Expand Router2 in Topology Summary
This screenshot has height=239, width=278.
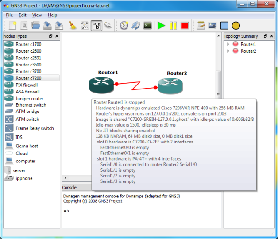(228, 51)
